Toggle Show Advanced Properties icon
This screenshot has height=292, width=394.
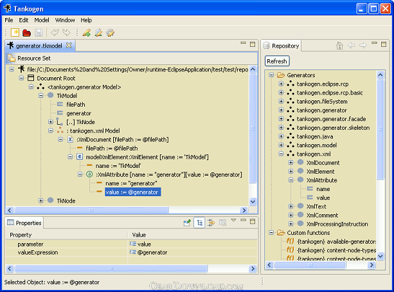pyautogui.click(x=211, y=223)
